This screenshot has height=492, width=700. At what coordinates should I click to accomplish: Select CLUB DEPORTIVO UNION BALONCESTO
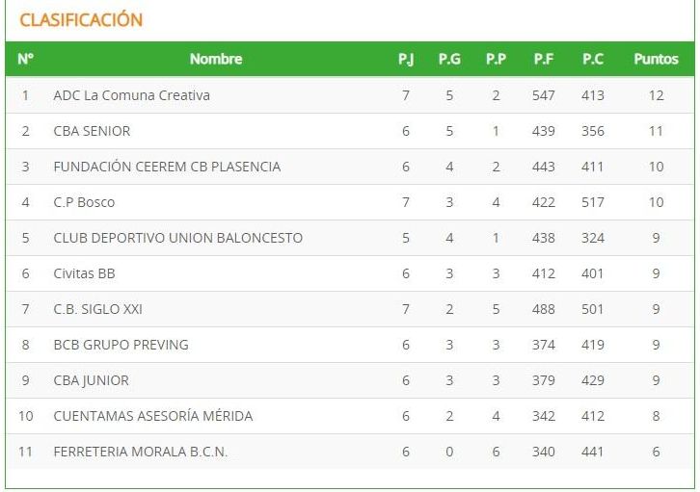(178, 238)
